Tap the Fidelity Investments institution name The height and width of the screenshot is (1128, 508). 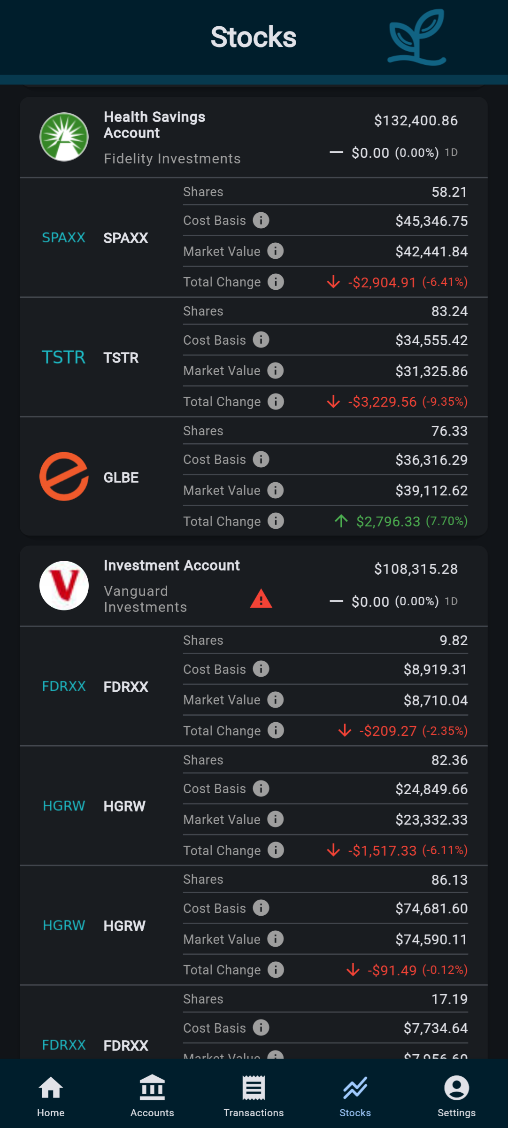pyautogui.click(x=172, y=159)
